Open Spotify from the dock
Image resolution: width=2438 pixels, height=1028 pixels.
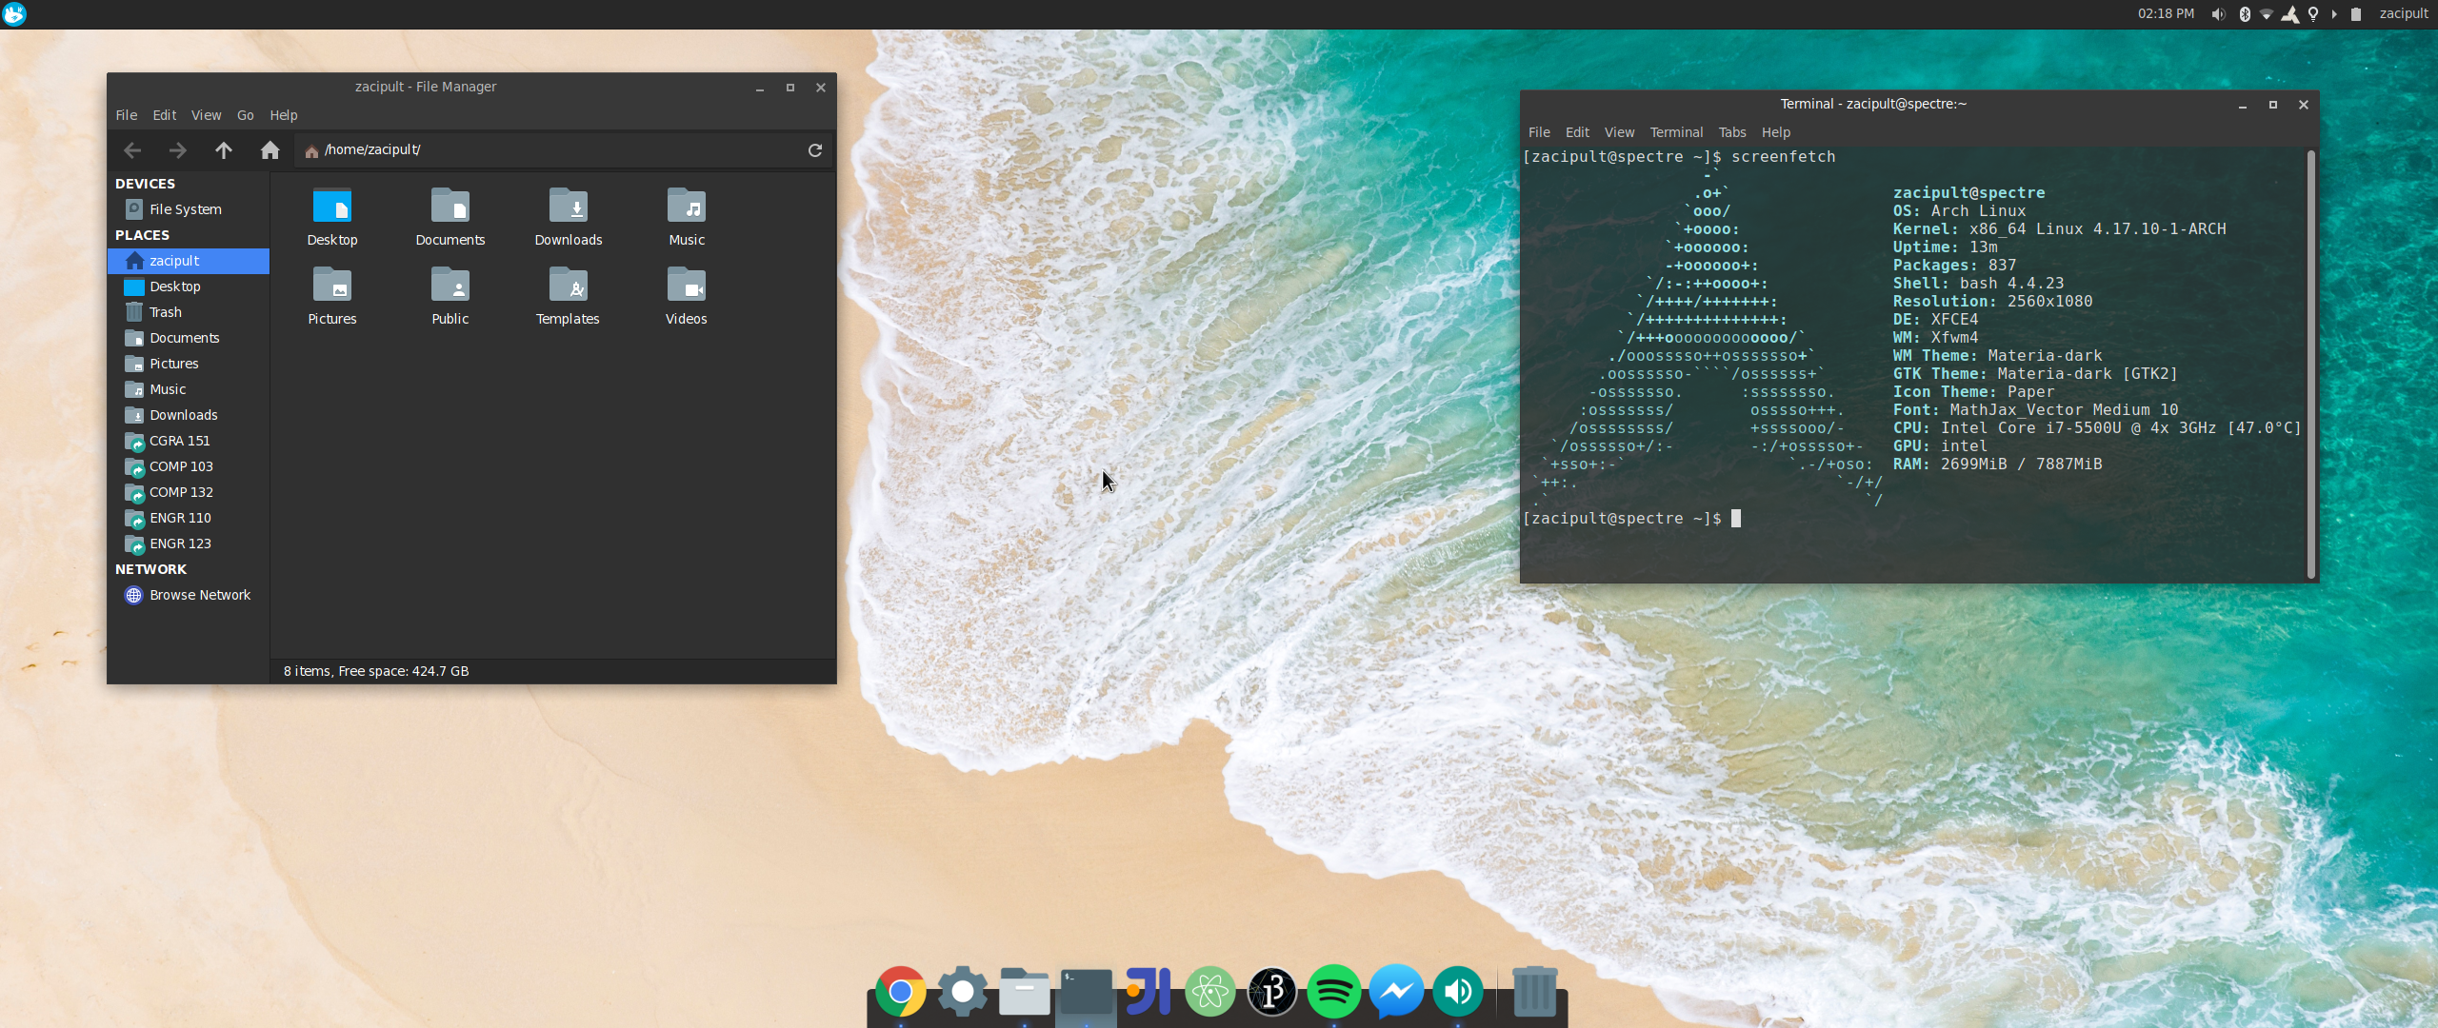(1334, 992)
